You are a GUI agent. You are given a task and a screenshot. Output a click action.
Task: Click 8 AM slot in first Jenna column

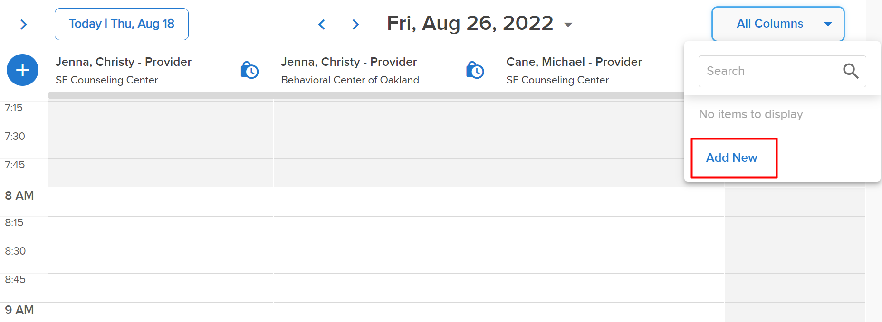tap(161, 202)
